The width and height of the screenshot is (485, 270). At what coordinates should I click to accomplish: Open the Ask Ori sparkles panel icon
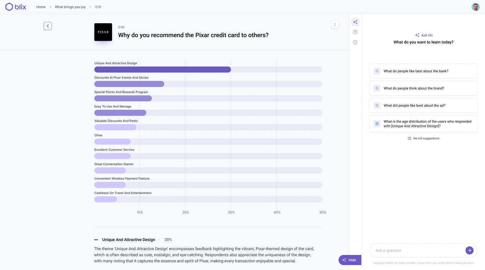355,22
